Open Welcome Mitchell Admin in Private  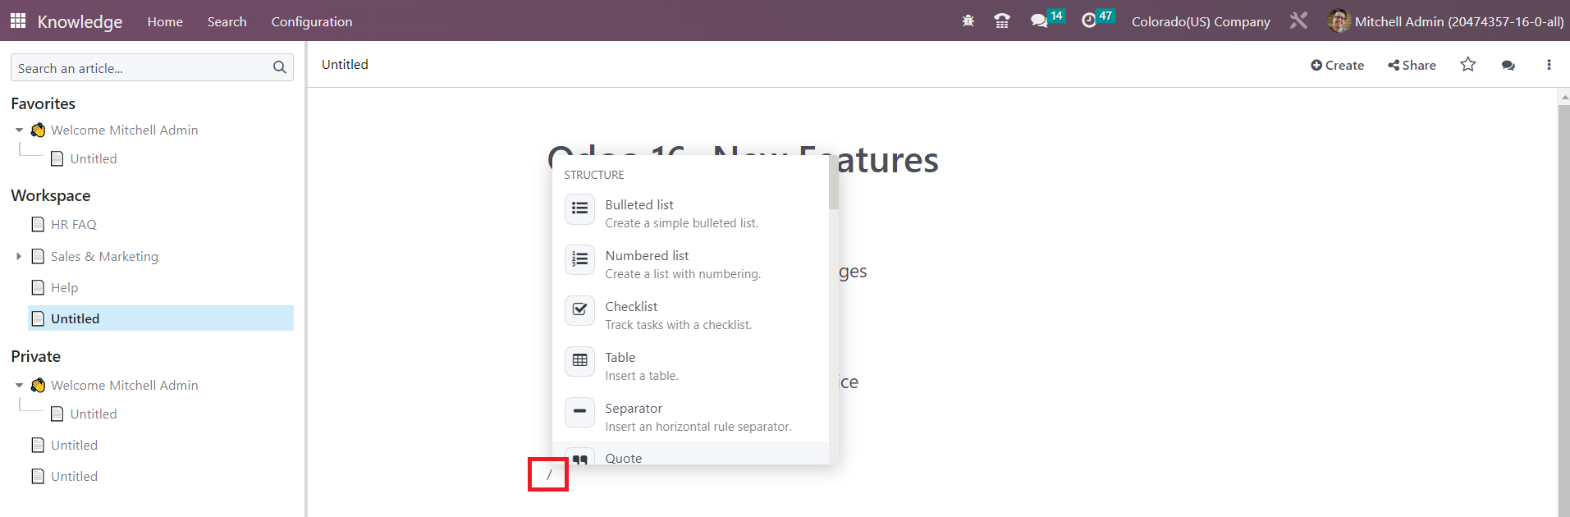click(x=124, y=385)
